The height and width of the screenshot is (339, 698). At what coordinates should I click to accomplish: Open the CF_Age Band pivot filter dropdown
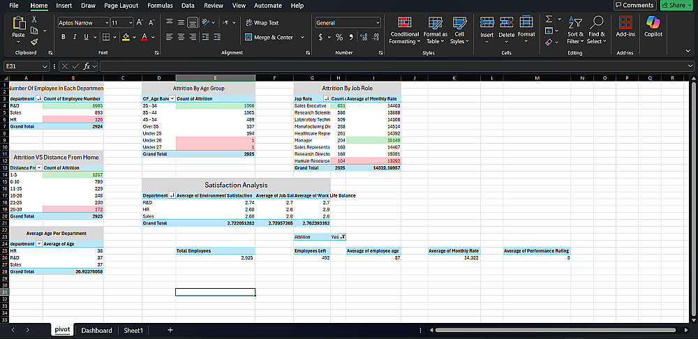[x=172, y=99]
